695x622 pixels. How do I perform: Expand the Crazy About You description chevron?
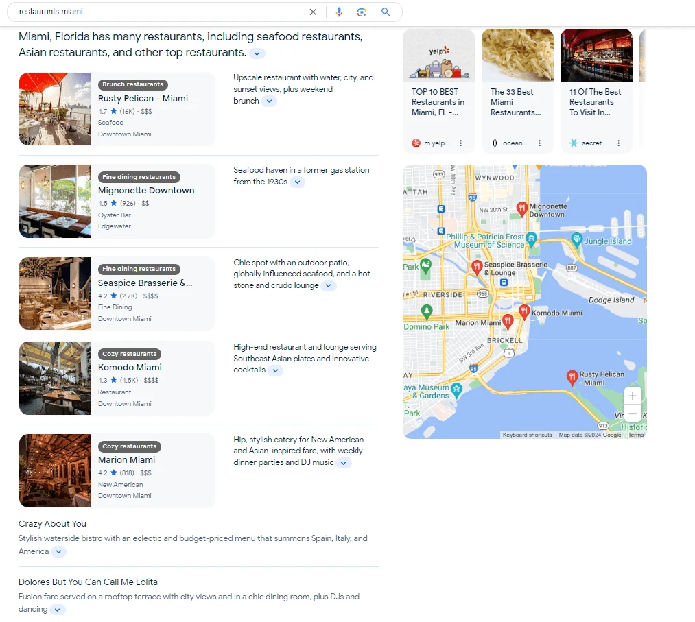[x=58, y=552]
